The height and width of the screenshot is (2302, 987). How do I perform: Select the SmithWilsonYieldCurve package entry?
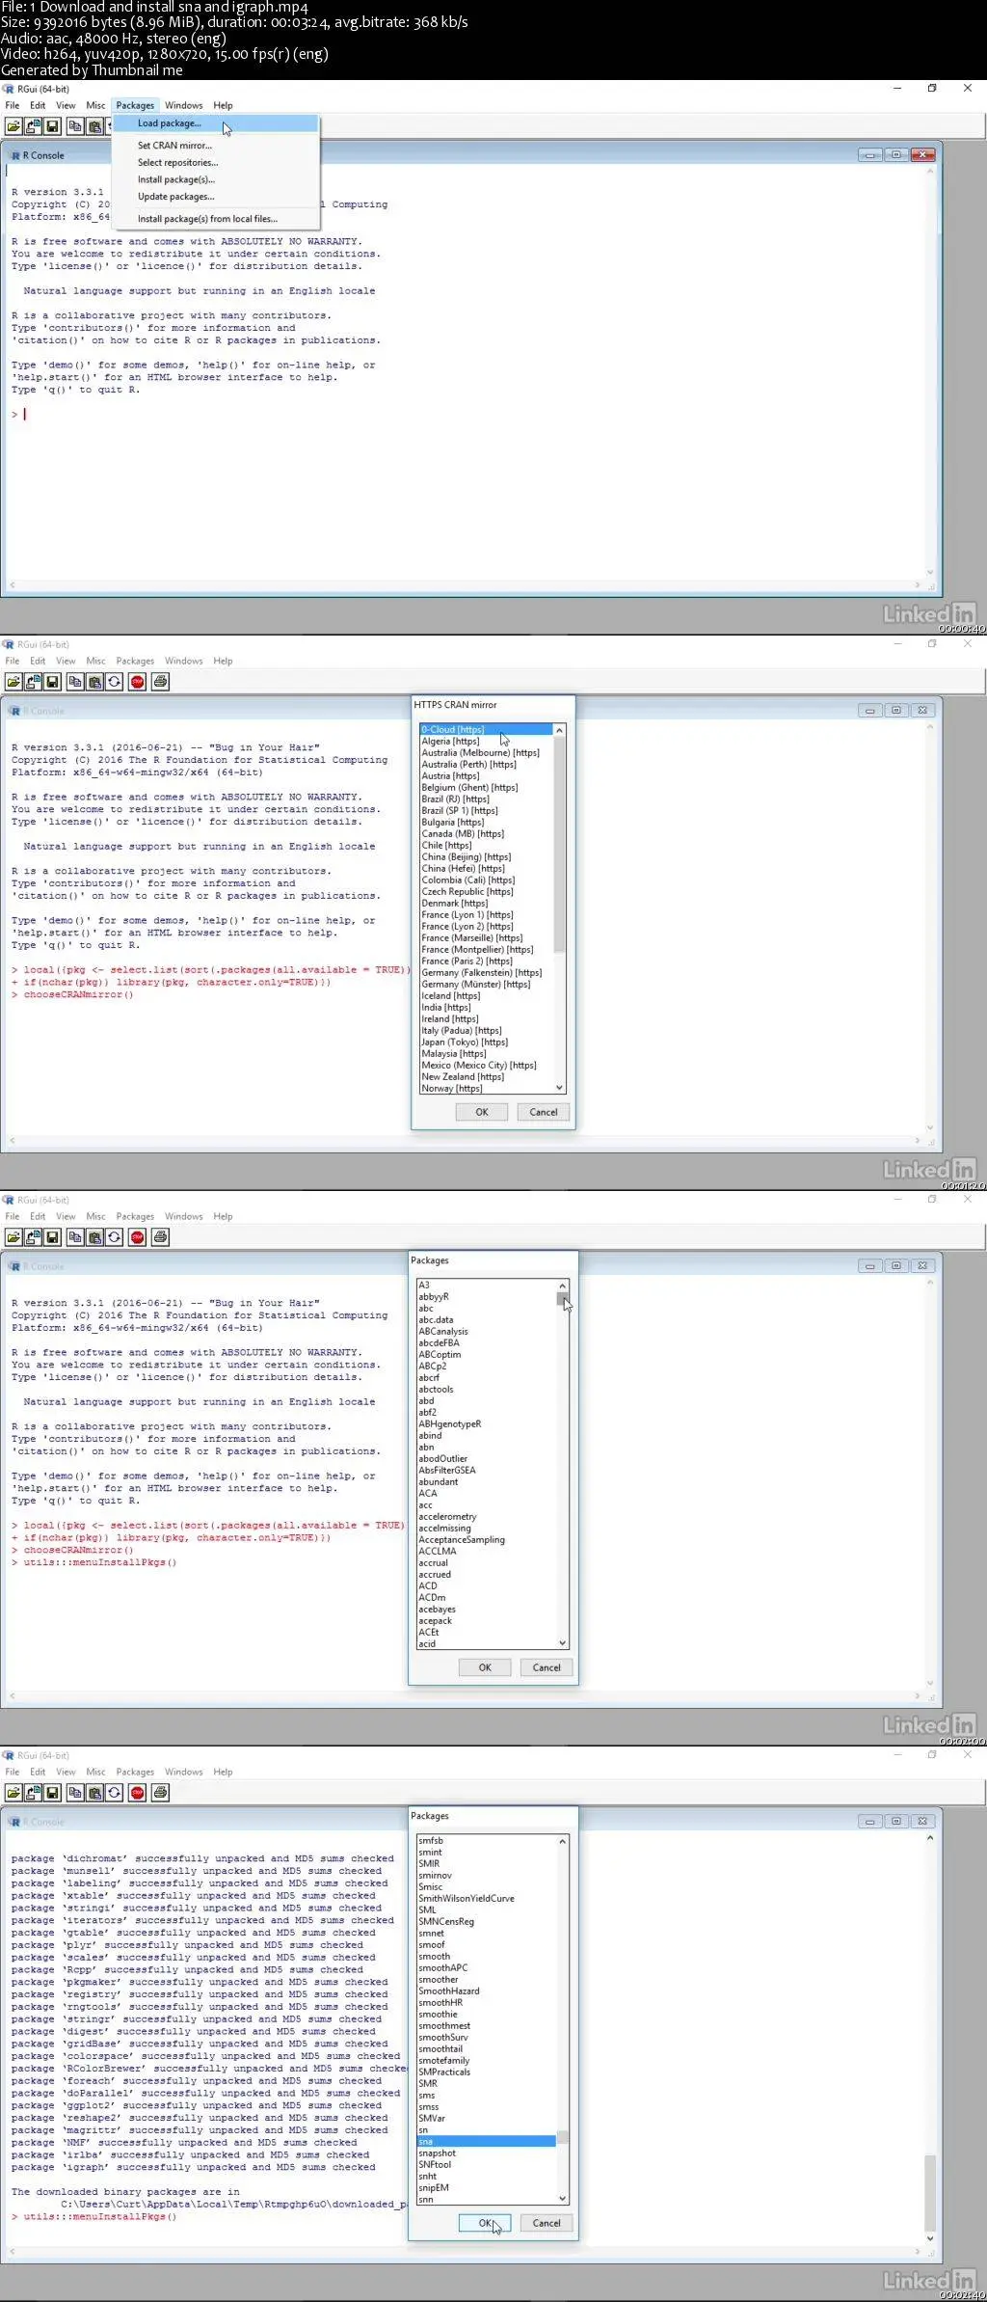tap(486, 1899)
